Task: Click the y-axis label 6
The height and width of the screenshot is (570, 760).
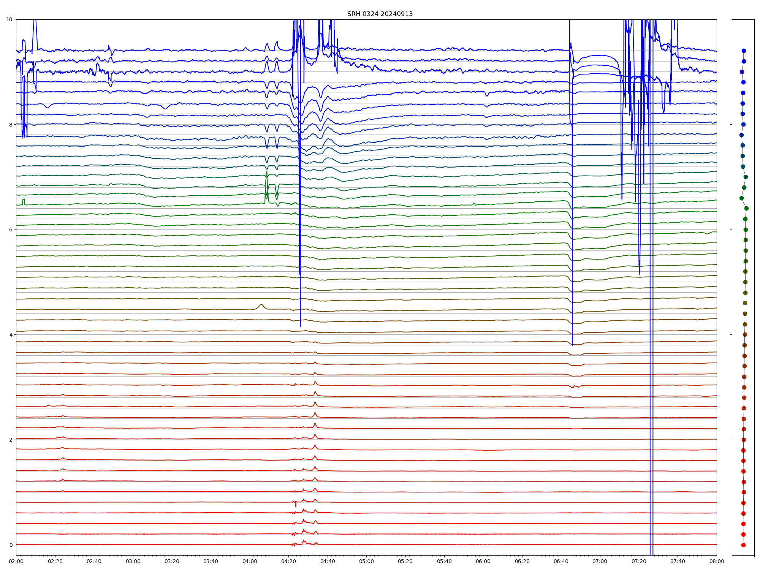Action: 11,230
